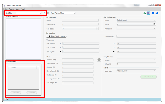Screen dimensions: 165x104
Task: Click the GVERSE Field Planner title bar icon
Action: click(x=4, y=6)
